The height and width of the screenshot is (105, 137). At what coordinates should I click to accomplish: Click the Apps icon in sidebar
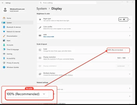pyautogui.click(x=4, y=40)
